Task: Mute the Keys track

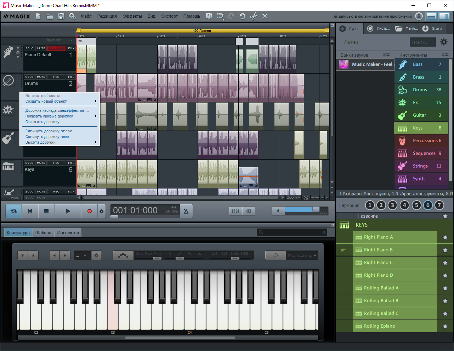Action: [41, 163]
